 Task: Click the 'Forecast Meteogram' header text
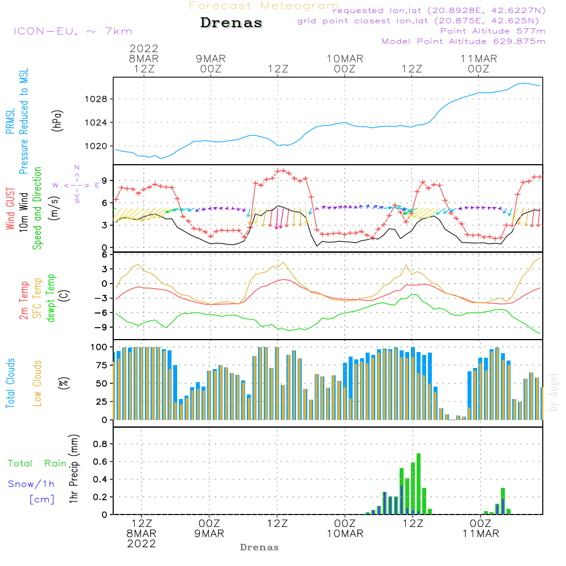263,6
